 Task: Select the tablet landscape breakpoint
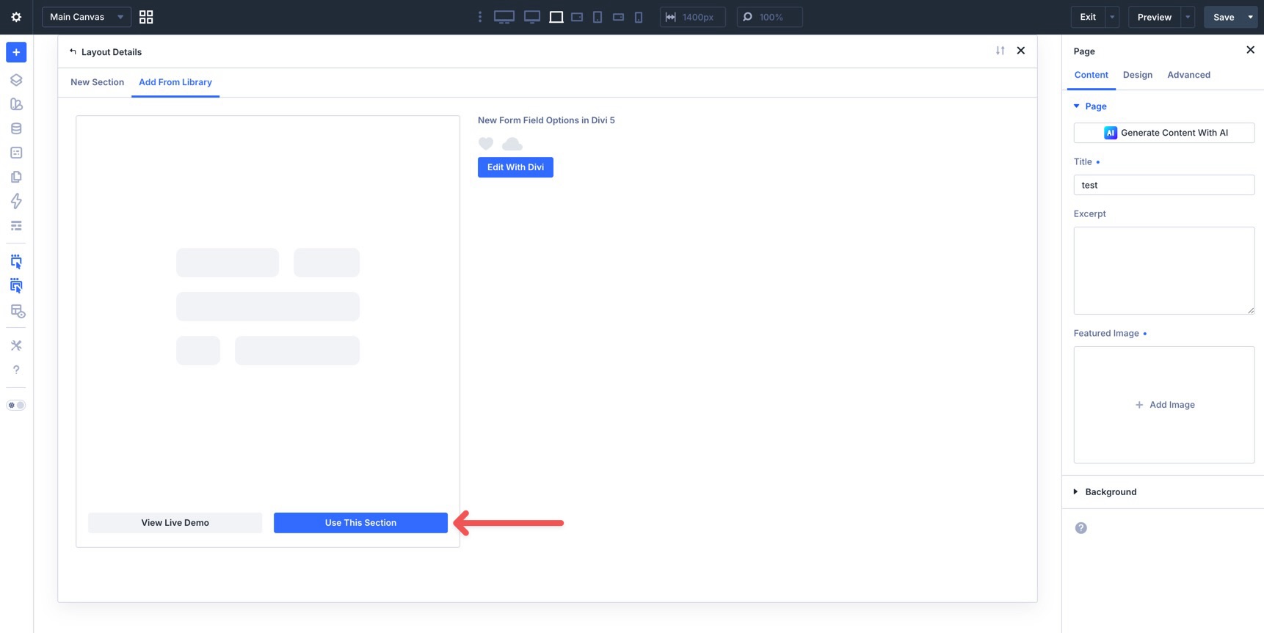[x=577, y=17]
